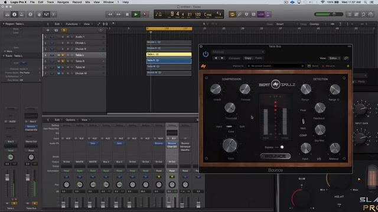The height and width of the screenshot is (212, 378).
Task: Open the Window menu
Action: pyautogui.click(x=108, y=2)
